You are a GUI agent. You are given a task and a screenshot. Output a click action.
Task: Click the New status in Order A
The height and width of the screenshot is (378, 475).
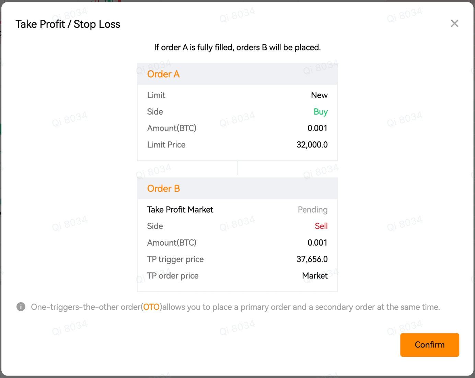tap(319, 95)
